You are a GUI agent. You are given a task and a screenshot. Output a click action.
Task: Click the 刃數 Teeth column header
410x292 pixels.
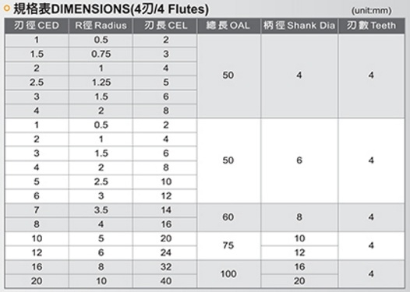pyautogui.click(x=371, y=26)
